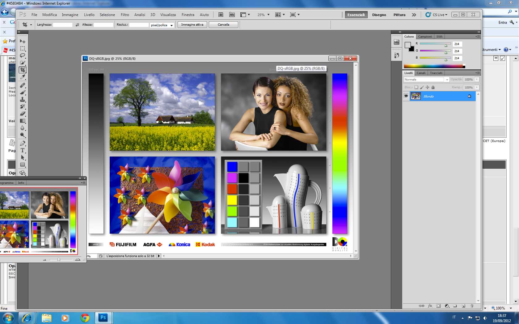Select the Clone Stamp tool

coord(23,99)
